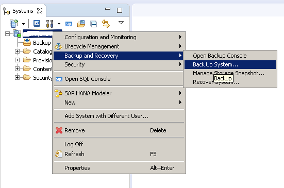Viewport: 284px width, 188px height.
Task: Open Properties from context menu
Action: (119, 168)
